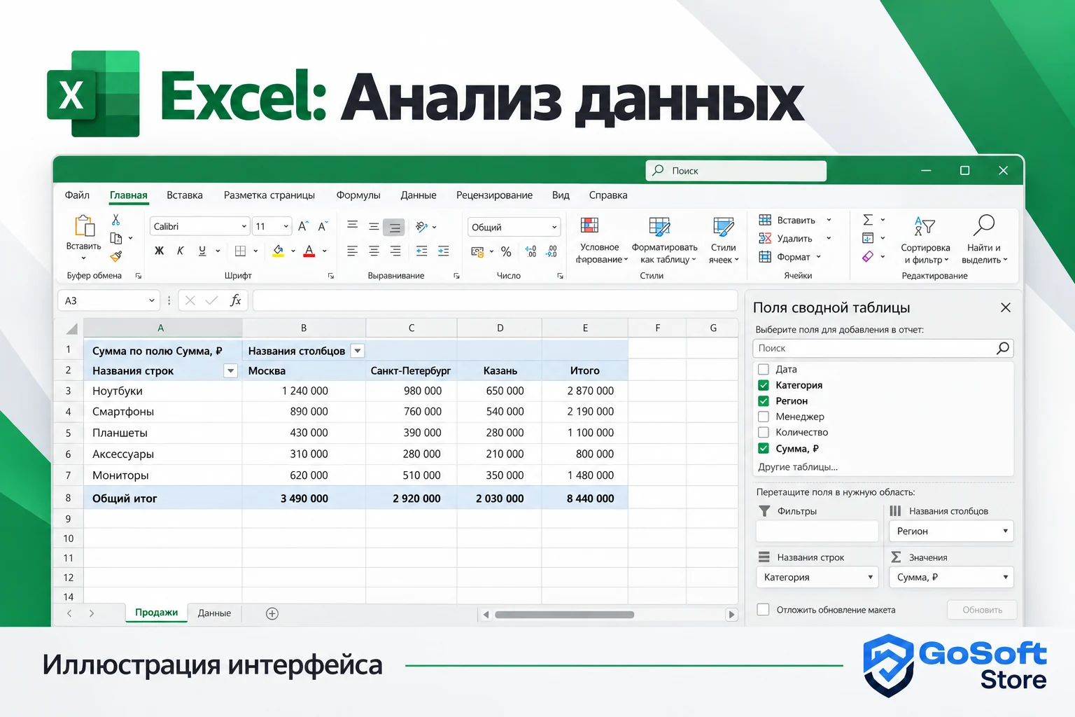
Task: Open the Условное форматирование icon
Action: tap(590, 225)
